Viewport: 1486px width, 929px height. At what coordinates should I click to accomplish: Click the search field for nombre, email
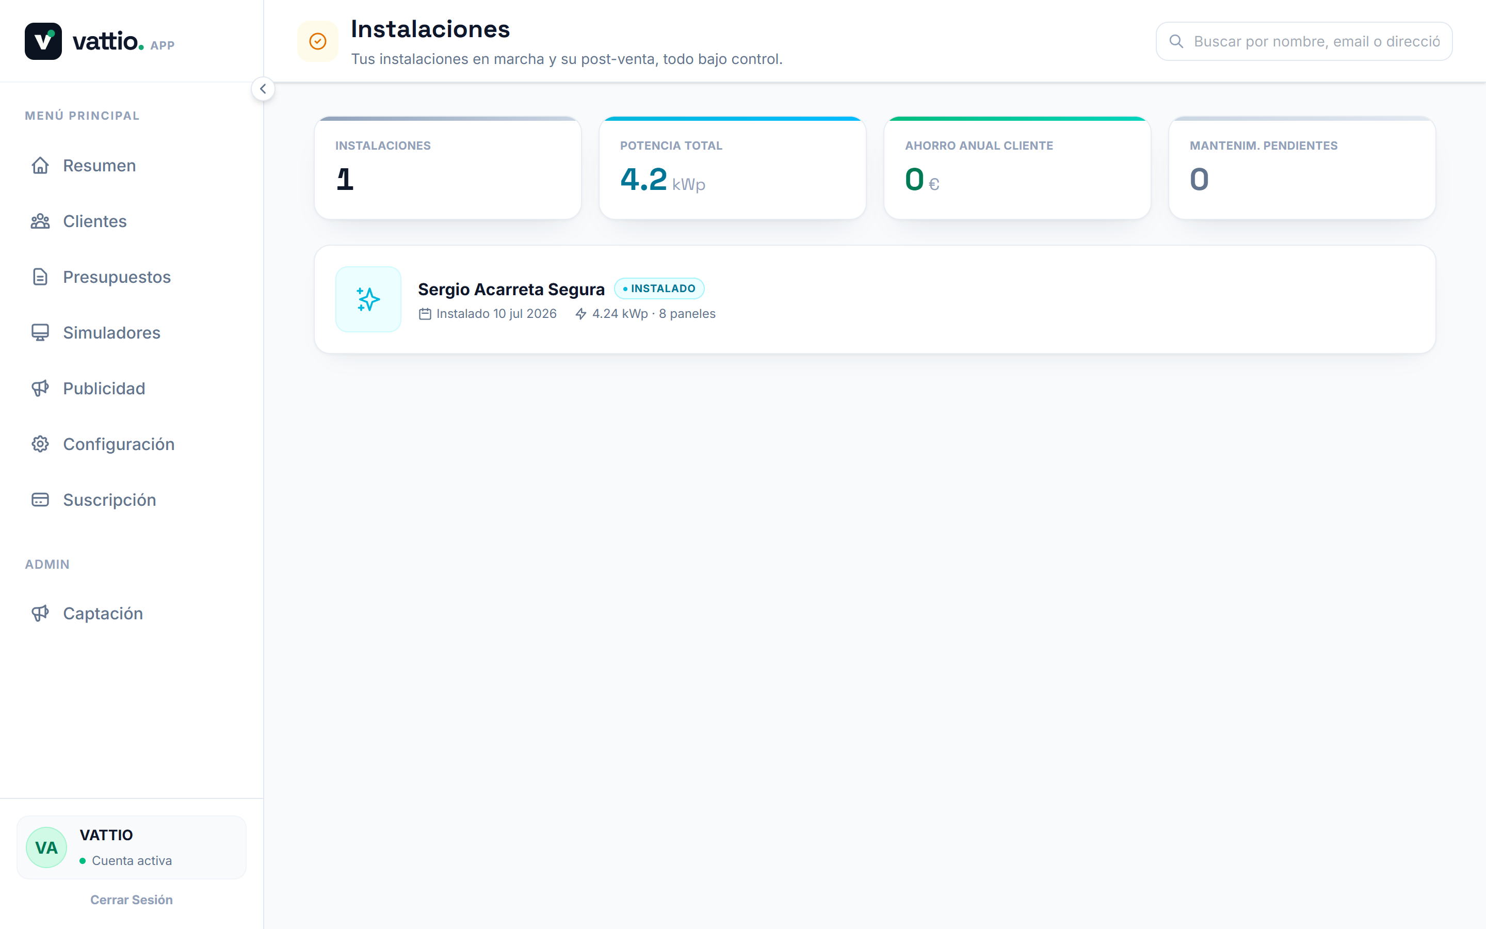[1304, 41]
